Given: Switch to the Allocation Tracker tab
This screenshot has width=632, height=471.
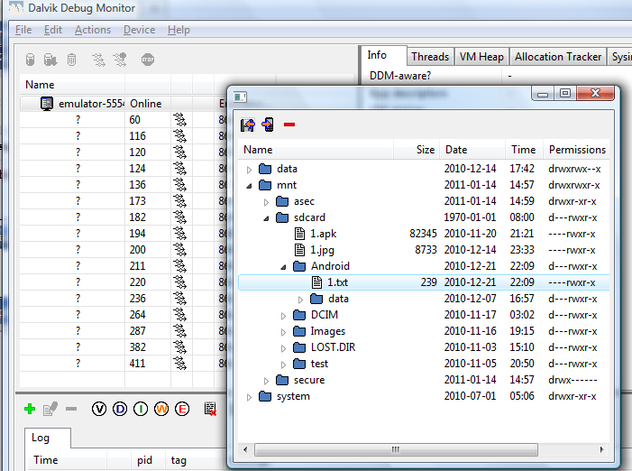Looking at the screenshot, I should click(x=558, y=57).
